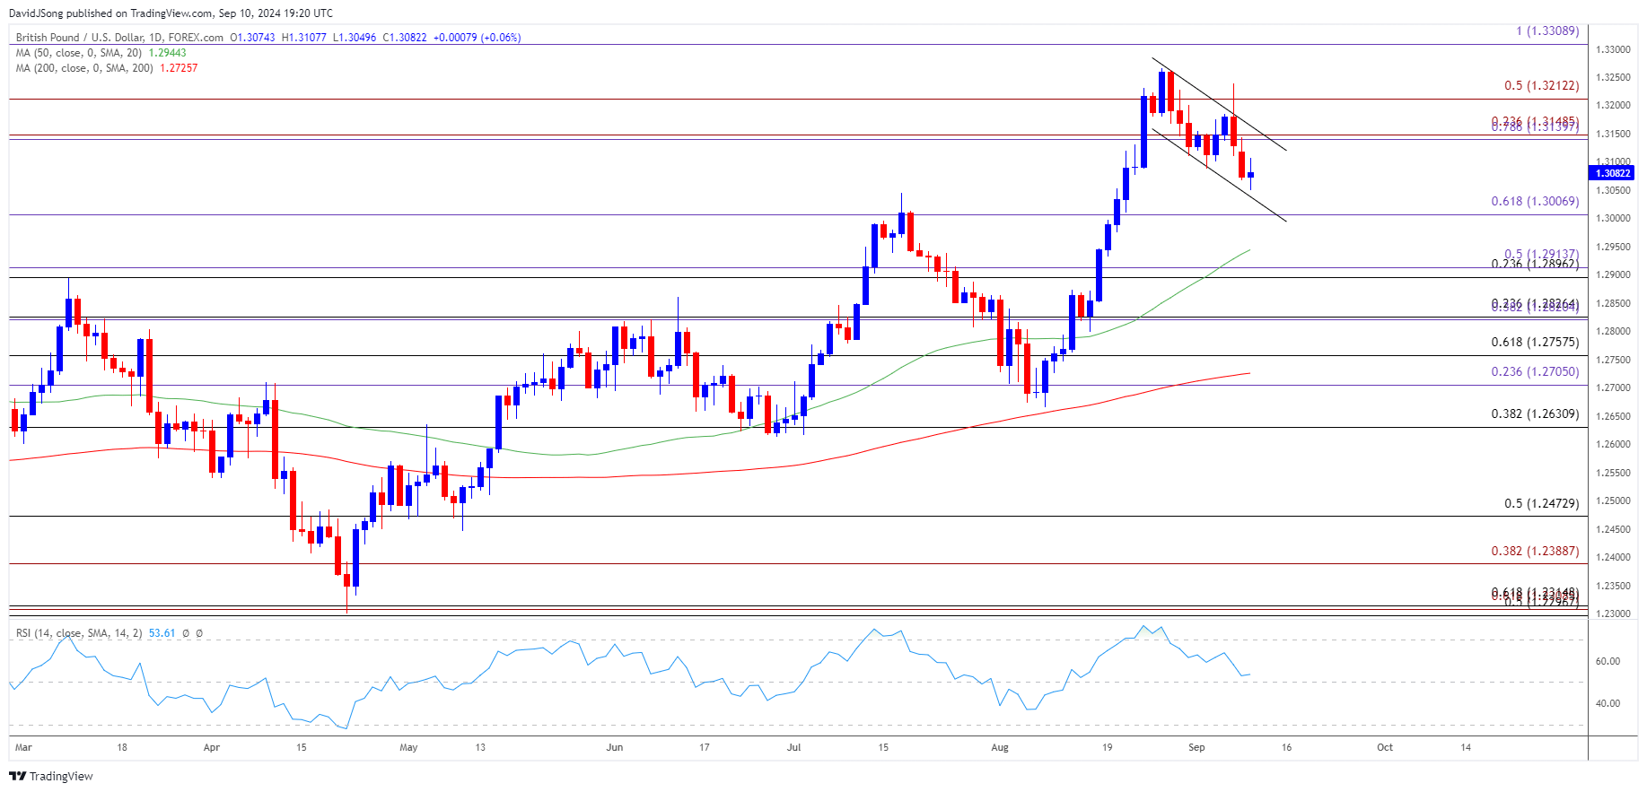The image size is (1647, 792).
Task: Click the high value H1.31077 in header
Action: pyautogui.click(x=303, y=38)
